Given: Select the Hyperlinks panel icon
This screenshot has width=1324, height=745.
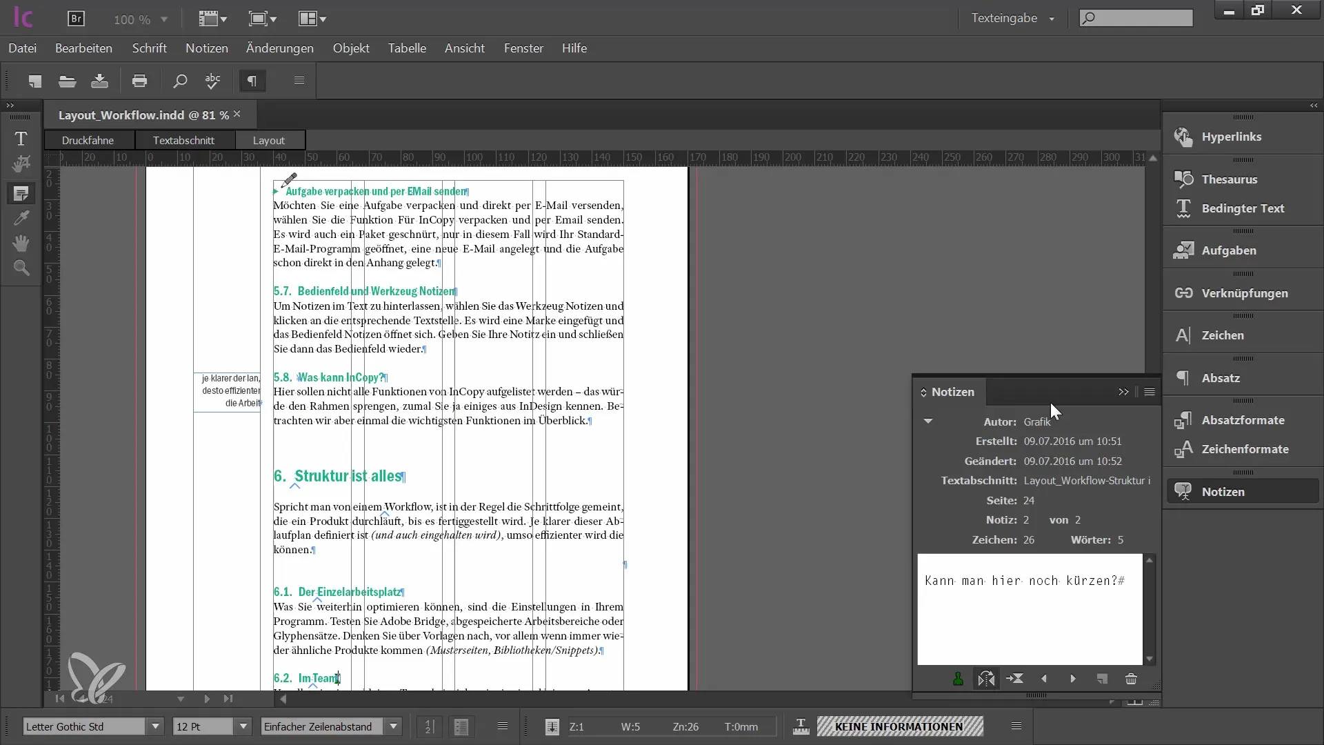Looking at the screenshot, I should tap(1183, 135).
